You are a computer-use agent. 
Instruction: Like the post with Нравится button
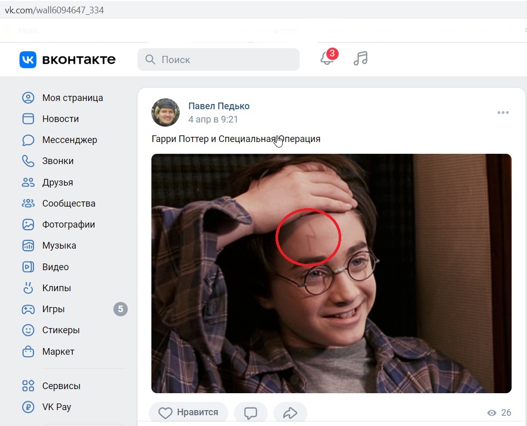pyautogui.click(x=188, y=413)
